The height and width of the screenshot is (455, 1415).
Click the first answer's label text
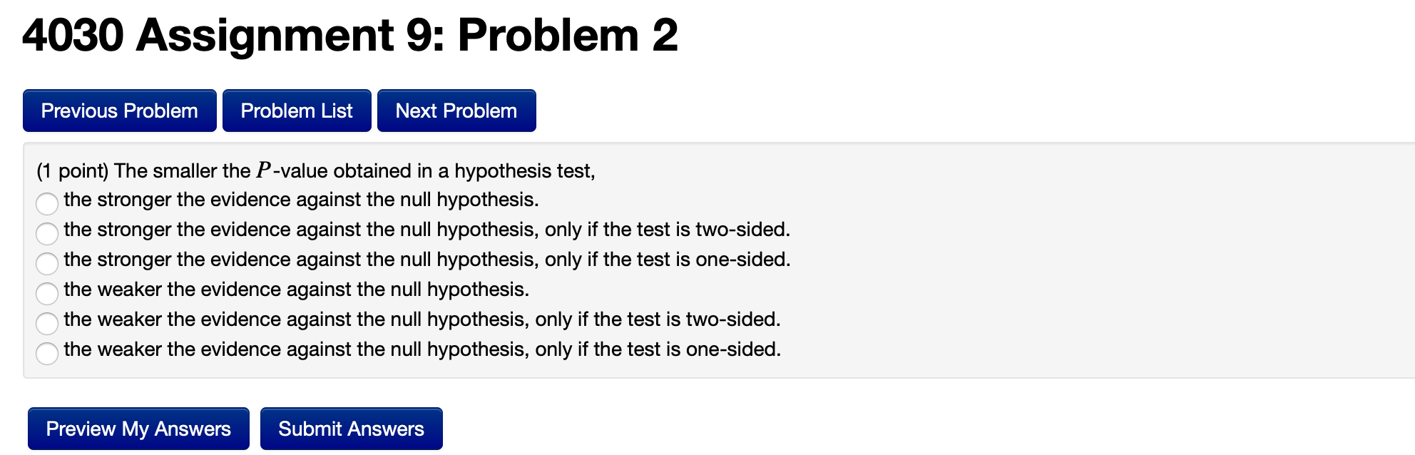point(300,200)
